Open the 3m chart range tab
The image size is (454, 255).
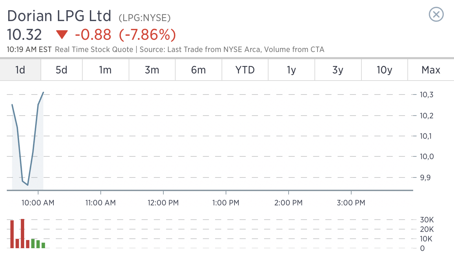point(152,70)
